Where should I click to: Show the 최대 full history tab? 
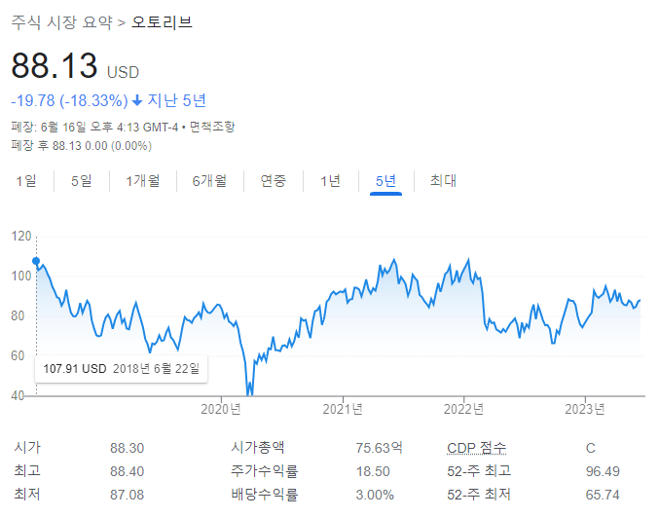443,181
